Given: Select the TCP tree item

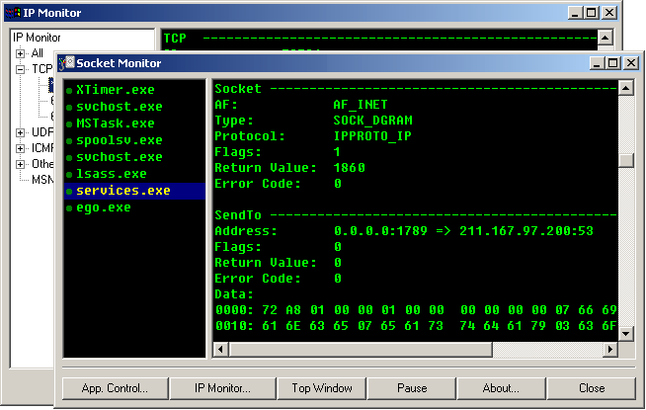Looking at the screenshot, I should (42, 69).
